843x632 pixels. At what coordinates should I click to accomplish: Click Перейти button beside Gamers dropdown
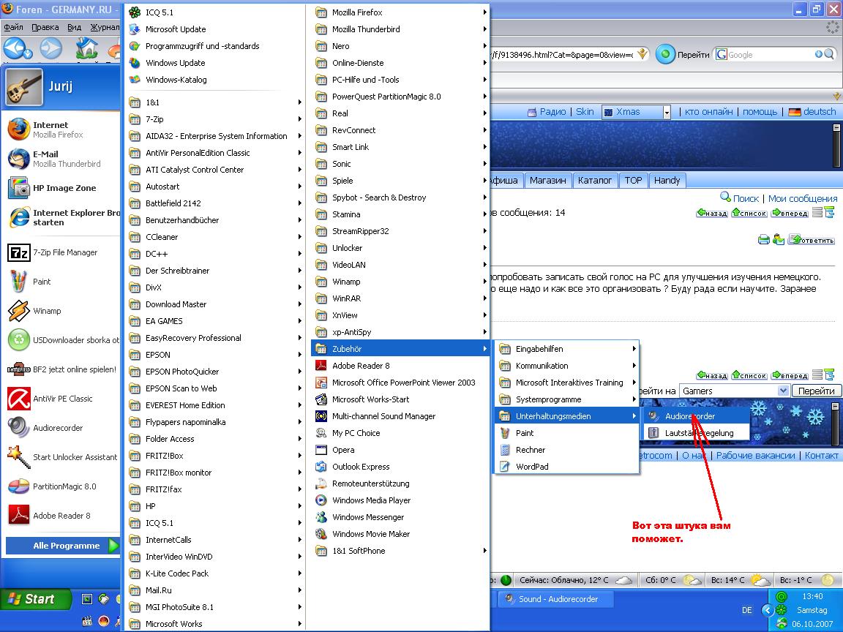(816, 391)
